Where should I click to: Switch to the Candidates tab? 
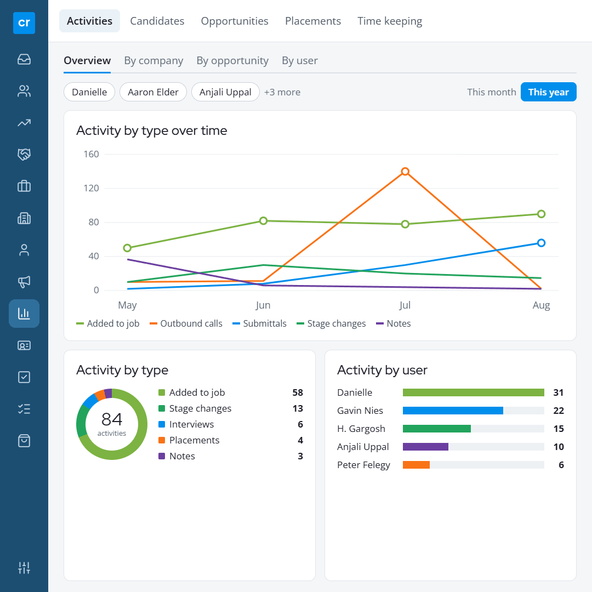click(157, 21)
